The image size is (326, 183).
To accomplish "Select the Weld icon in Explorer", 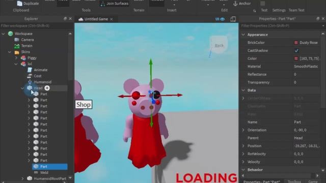I will tap(36, 172).
